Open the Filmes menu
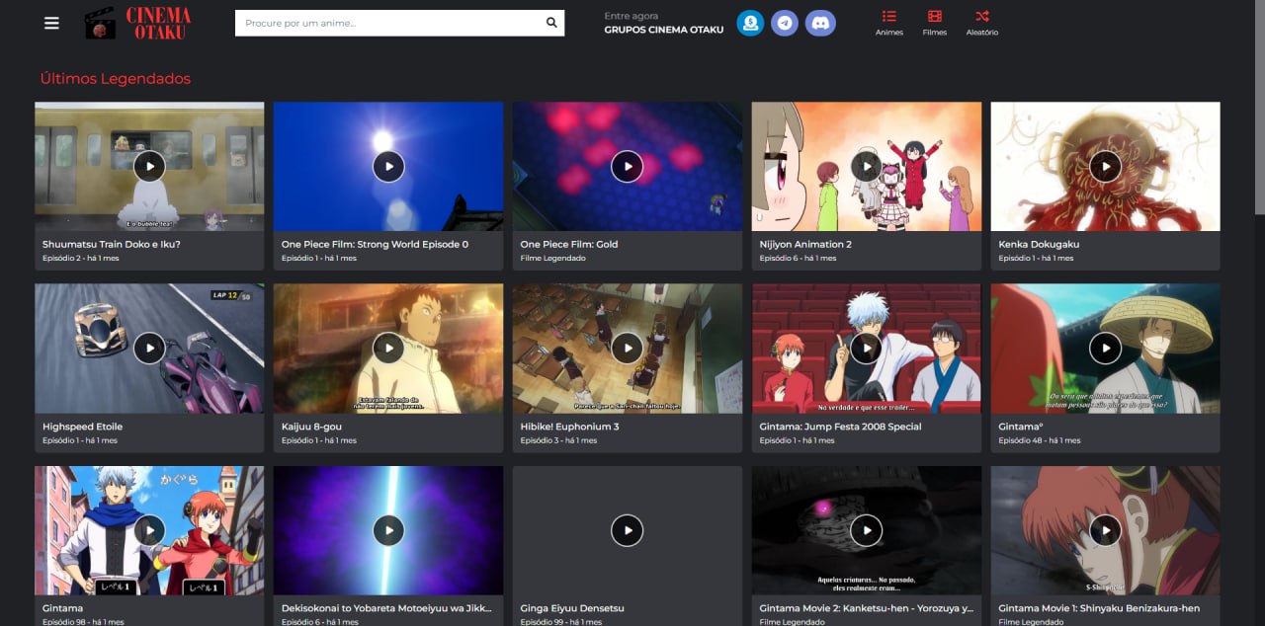The image size is (1265, 626). (935, 24)
